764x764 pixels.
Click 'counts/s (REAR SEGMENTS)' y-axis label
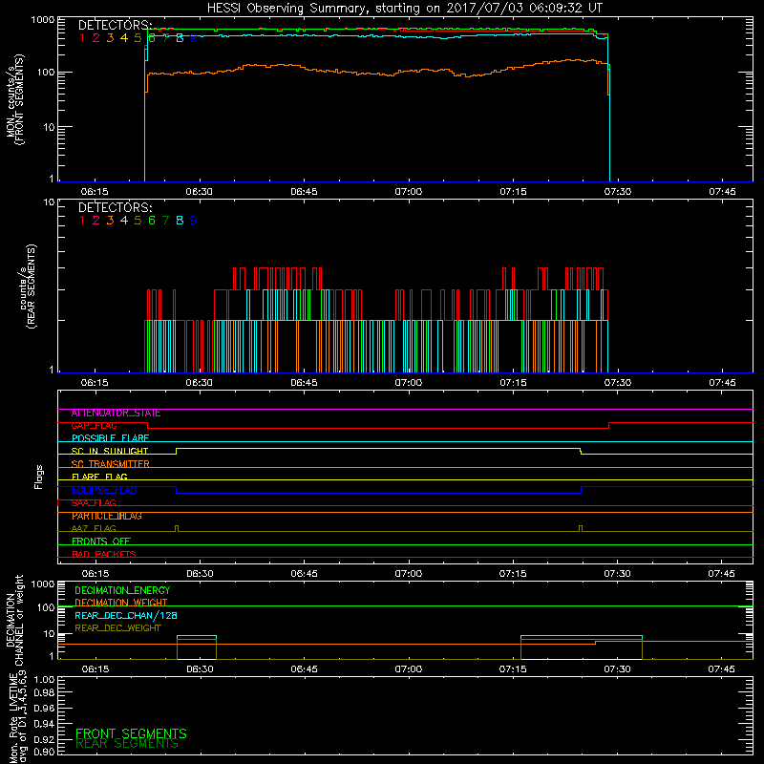pyautogui.click(x=28, y=286)
